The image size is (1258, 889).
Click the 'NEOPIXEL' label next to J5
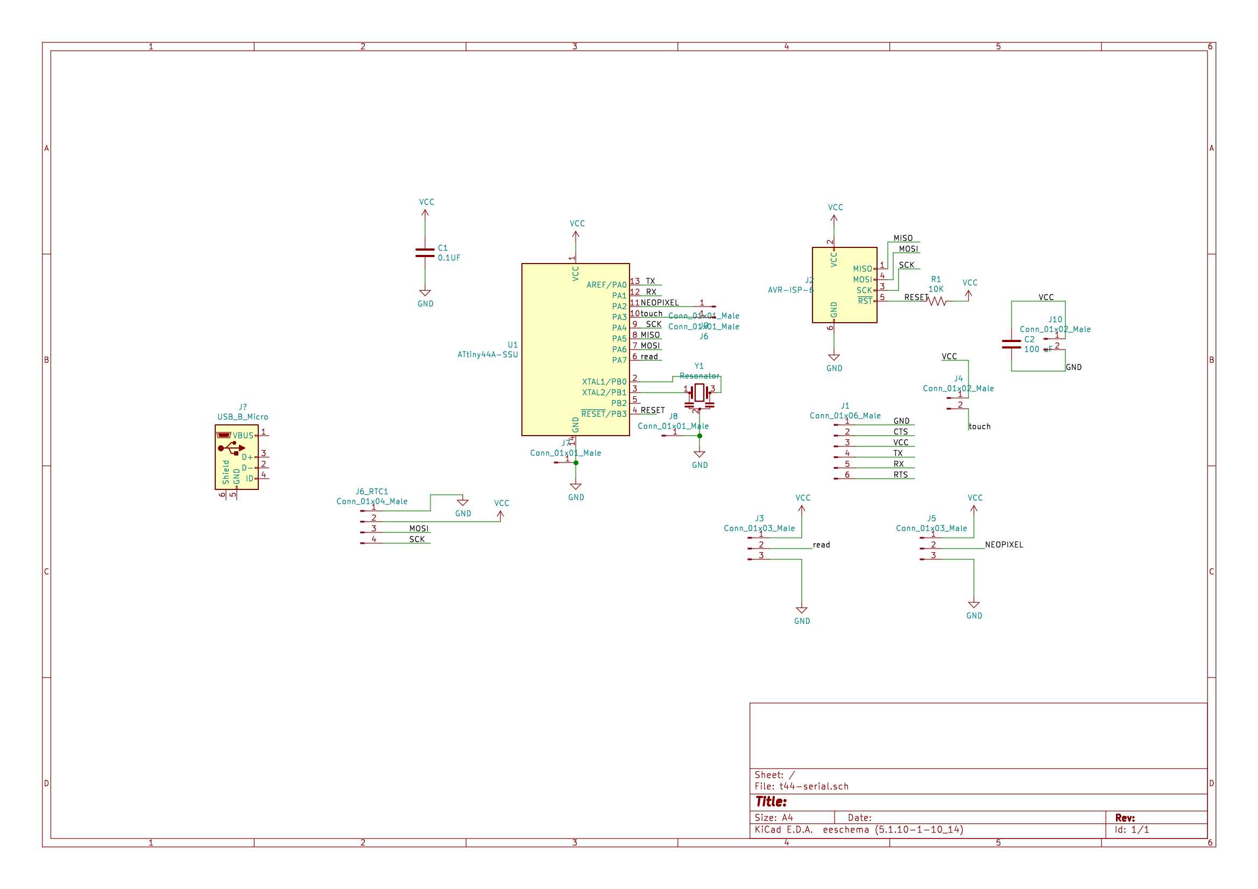1004,545
